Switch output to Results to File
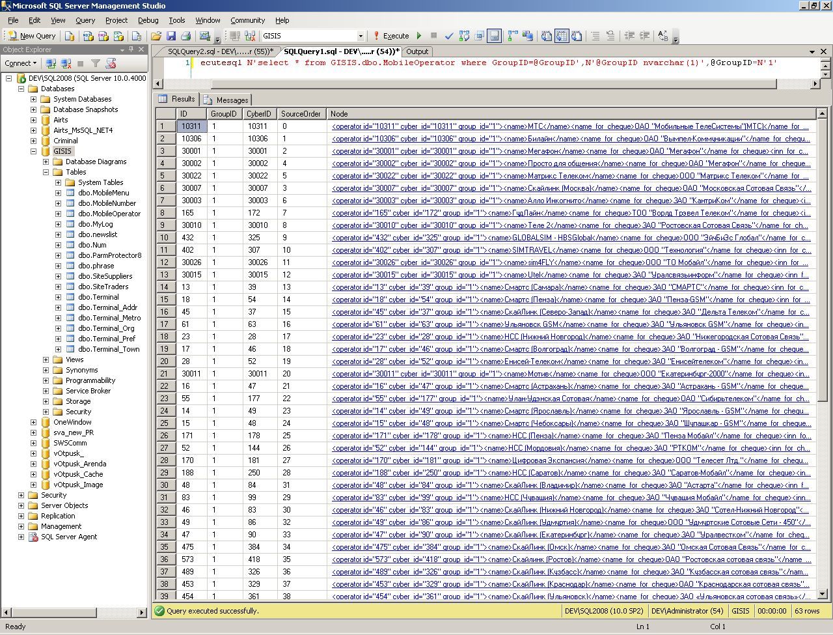 click(577, 36)
